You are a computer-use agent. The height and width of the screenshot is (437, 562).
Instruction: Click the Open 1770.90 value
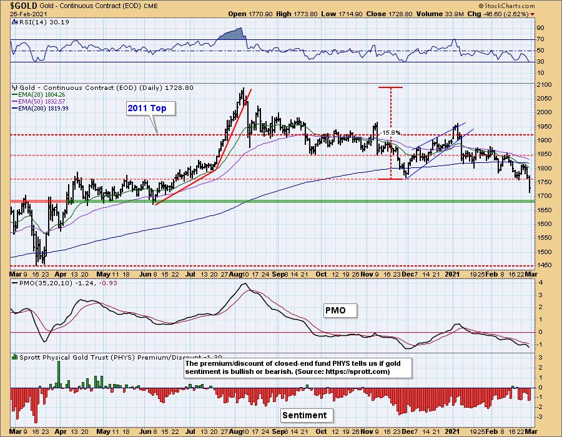click(250, 14)
